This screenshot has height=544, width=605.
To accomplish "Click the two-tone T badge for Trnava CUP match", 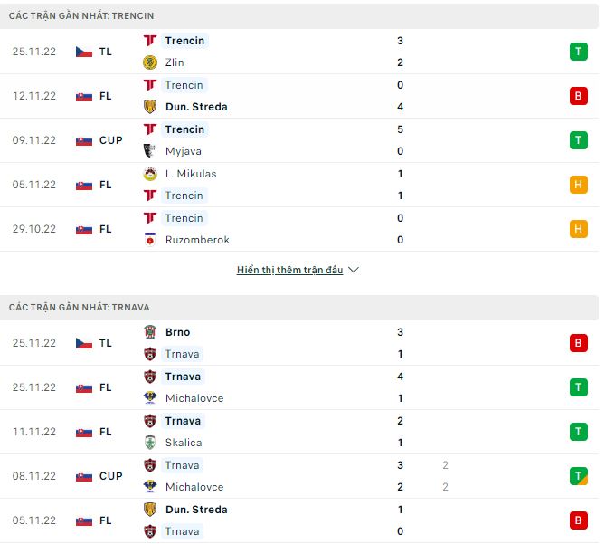I will click(x=579, y=476).
